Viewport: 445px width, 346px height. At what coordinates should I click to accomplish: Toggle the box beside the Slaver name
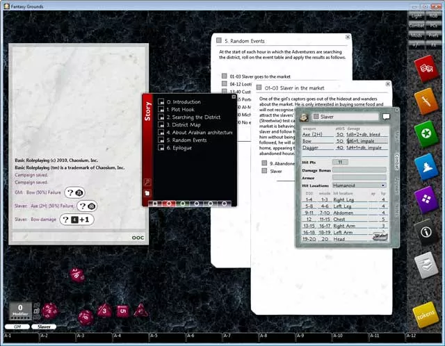pyautogui.click(x=316, y=116)
